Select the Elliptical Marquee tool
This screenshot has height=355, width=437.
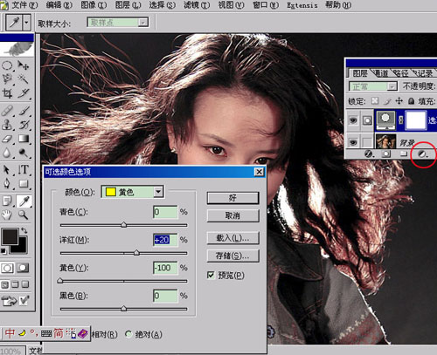7,65
